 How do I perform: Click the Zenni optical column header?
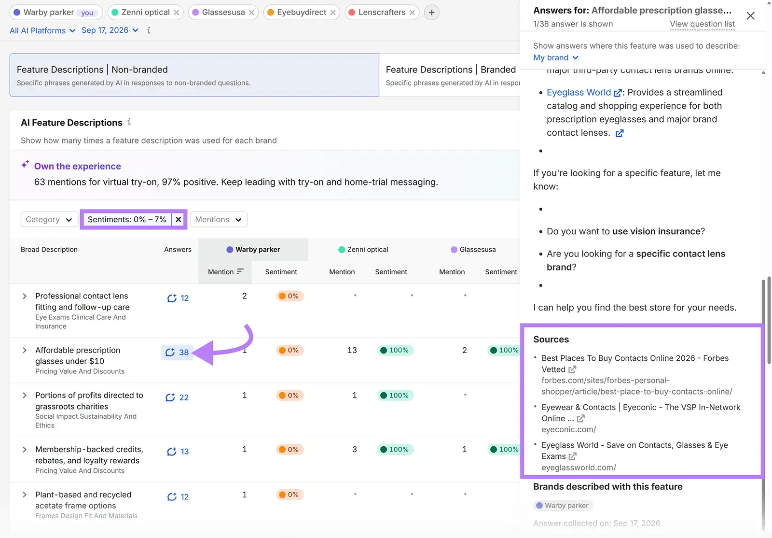(x=363, y=250)
